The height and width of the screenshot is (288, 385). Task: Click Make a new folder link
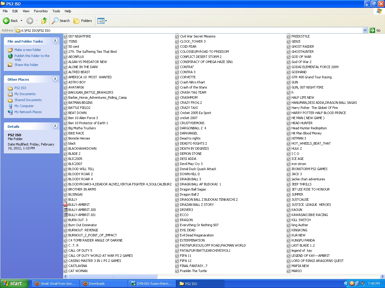tap(28, 50)
